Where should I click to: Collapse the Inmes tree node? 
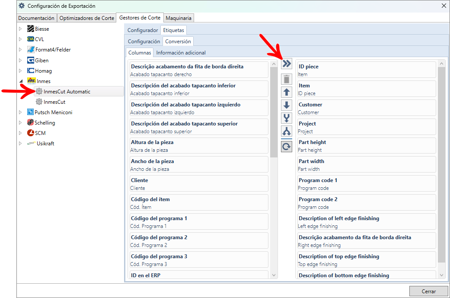click(20, 81)
